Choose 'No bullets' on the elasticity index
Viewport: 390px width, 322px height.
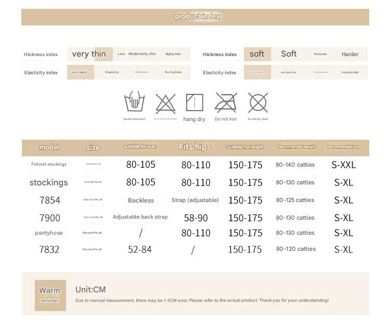173,72
